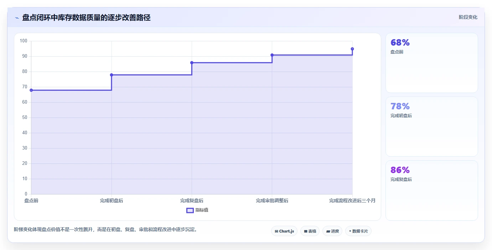Click the data point at 完成审批调整后
The width and height of the screenshot is (492, 250).
[x=272, y=55]
